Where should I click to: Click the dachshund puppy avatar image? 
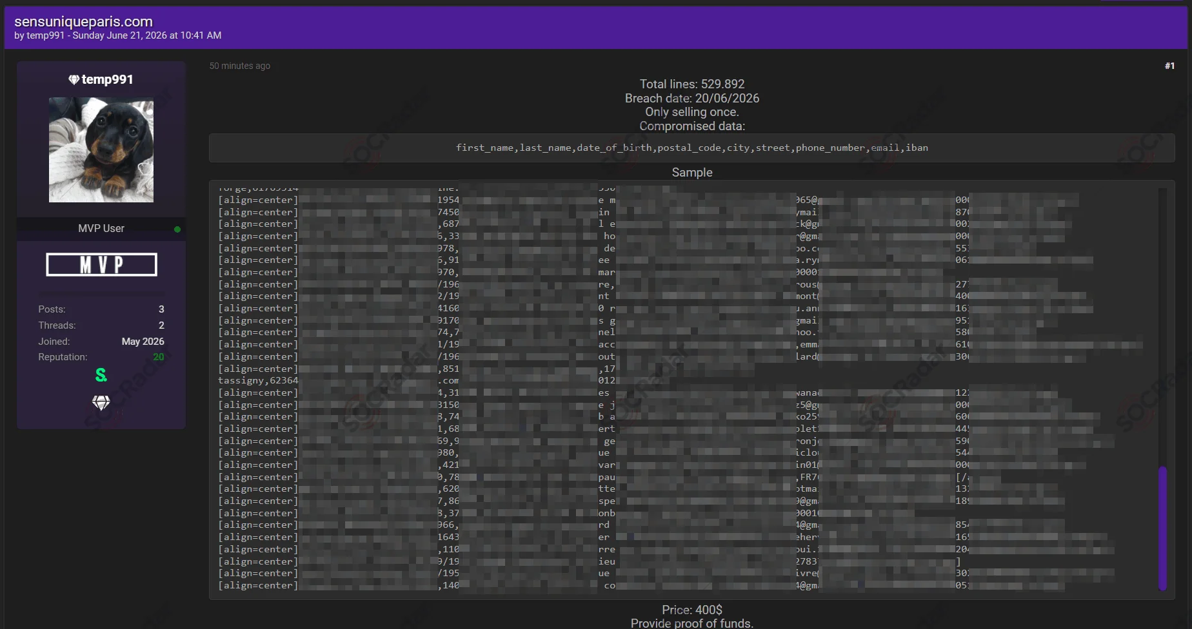(101, 150)
